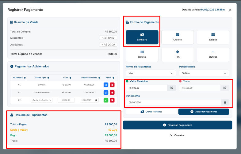Choose Boleto as payment method
Screen dimensions: 241x154
pyautogui.click(x=142, y=54)
